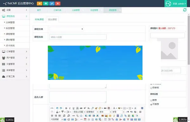
Task: Open 课时管理 in the sidebar
Action: (x=15, y=40)
